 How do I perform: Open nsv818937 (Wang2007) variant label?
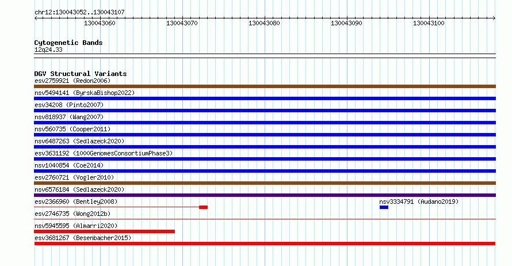click(x=69, y=117)
